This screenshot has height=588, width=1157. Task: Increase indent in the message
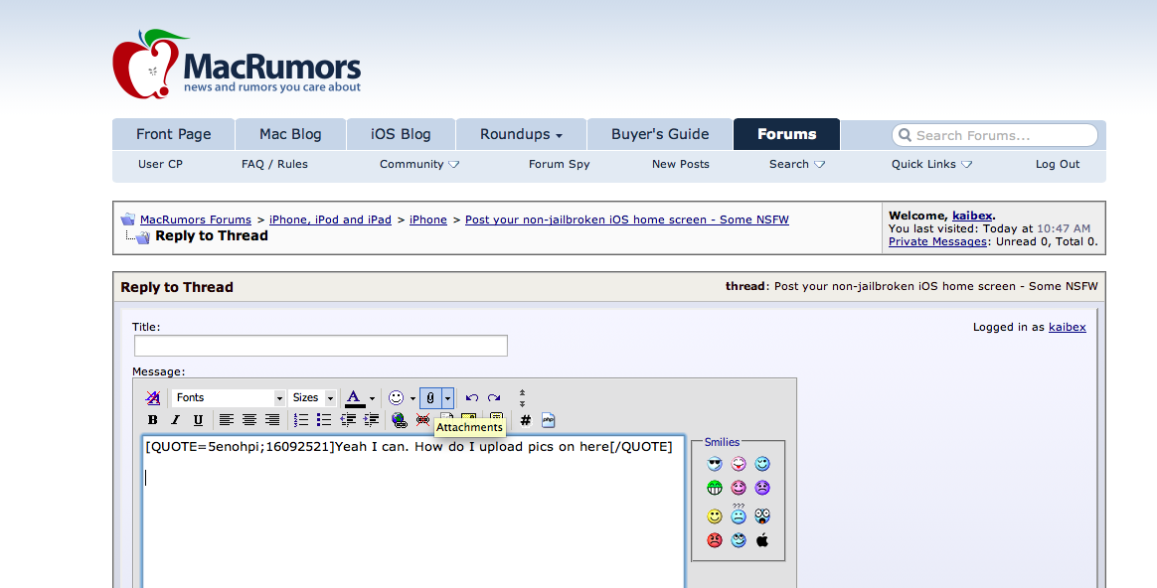tap(371, 420)
